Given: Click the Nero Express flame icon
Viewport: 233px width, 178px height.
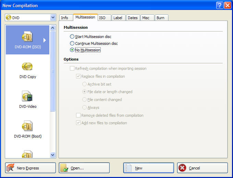Looking at the screenshot, I should tap(10, 168).
